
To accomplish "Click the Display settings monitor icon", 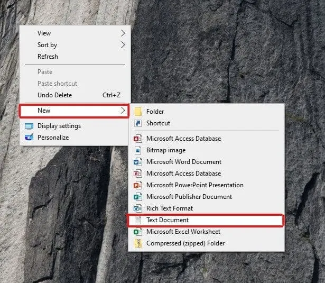I will pyautogui.click(x=29, y=126).
